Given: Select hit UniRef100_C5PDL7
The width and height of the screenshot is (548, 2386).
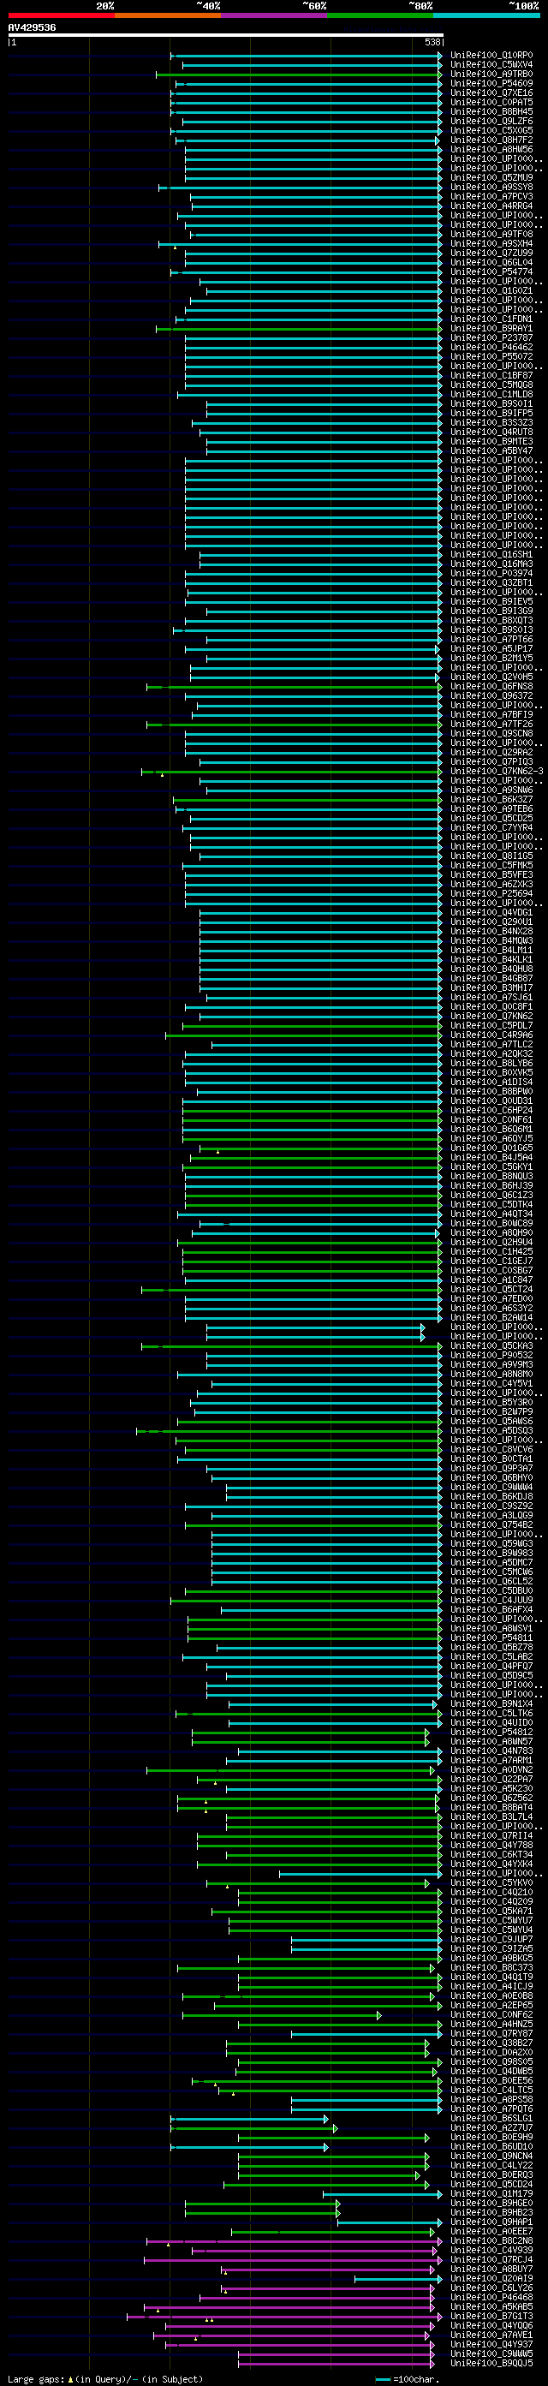Looking at the screenshot, I should pos(491,1025).
